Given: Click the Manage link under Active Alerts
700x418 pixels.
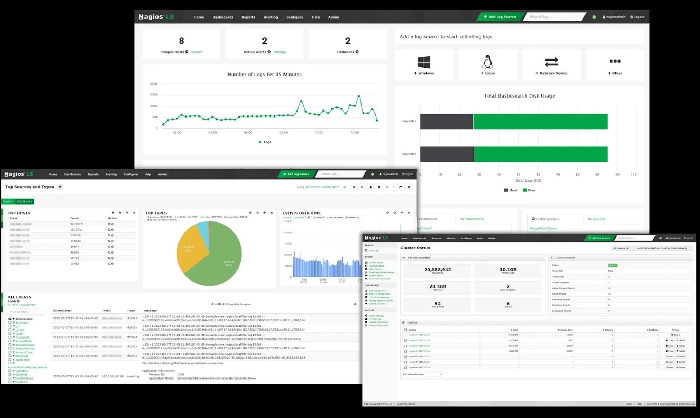Looking at the screenshot, I should [x=279, y=52].
